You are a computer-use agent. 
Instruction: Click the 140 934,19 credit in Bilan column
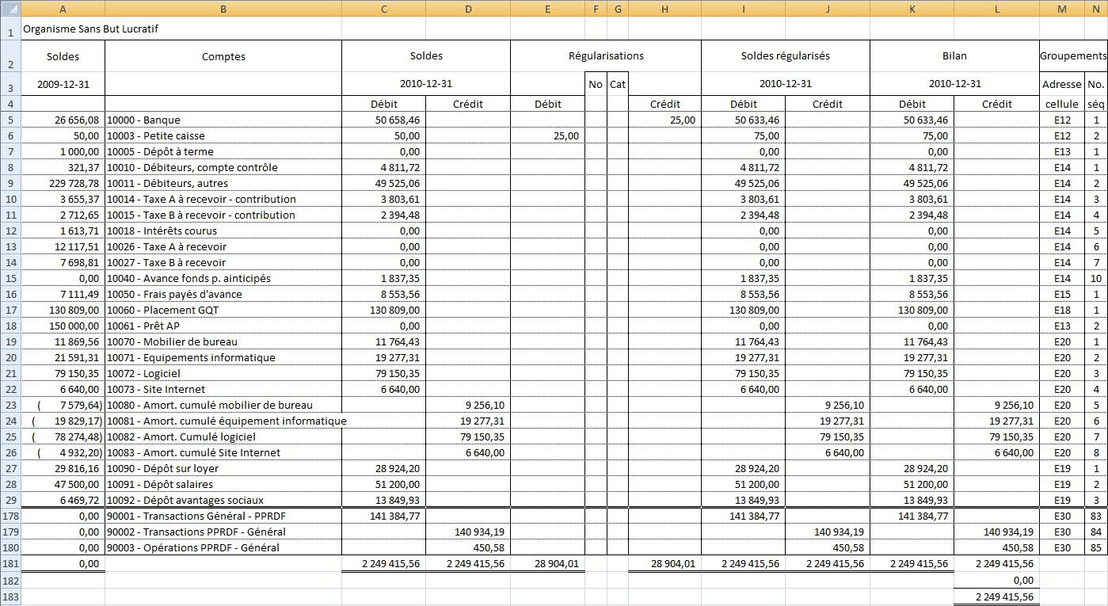click(996, 532)
